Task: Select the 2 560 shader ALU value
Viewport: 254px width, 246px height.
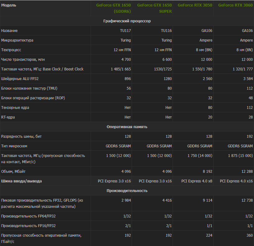Action: point(207,79)
